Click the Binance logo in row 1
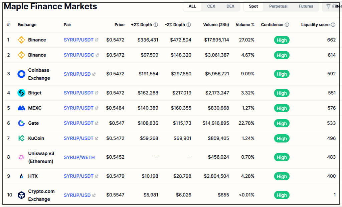 tap(21, 40)
